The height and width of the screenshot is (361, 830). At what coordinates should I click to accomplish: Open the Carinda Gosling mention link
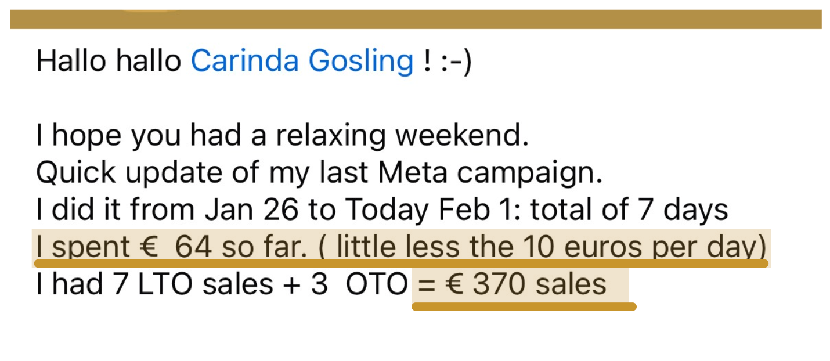302,61
